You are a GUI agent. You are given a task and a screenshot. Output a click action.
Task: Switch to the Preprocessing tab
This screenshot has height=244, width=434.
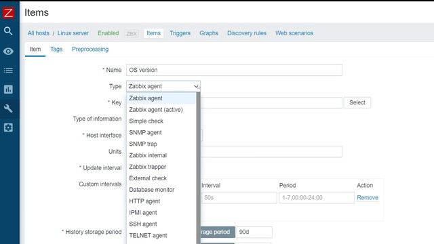90,49
